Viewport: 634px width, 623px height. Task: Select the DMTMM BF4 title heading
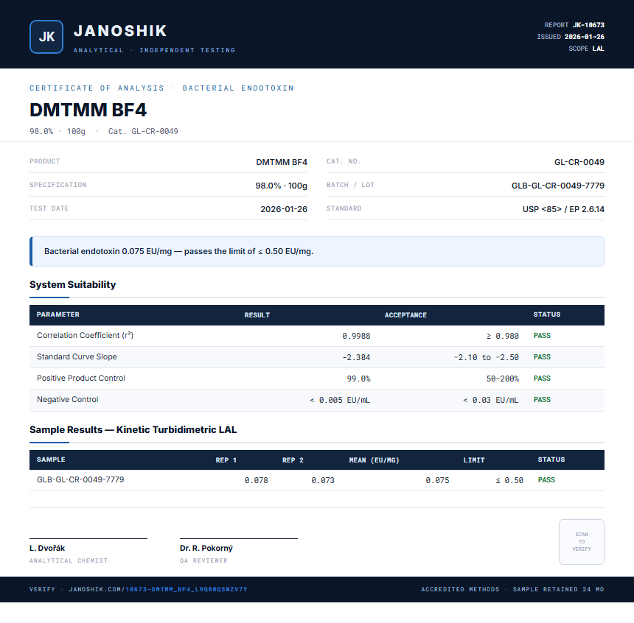[x=88, y=110]
